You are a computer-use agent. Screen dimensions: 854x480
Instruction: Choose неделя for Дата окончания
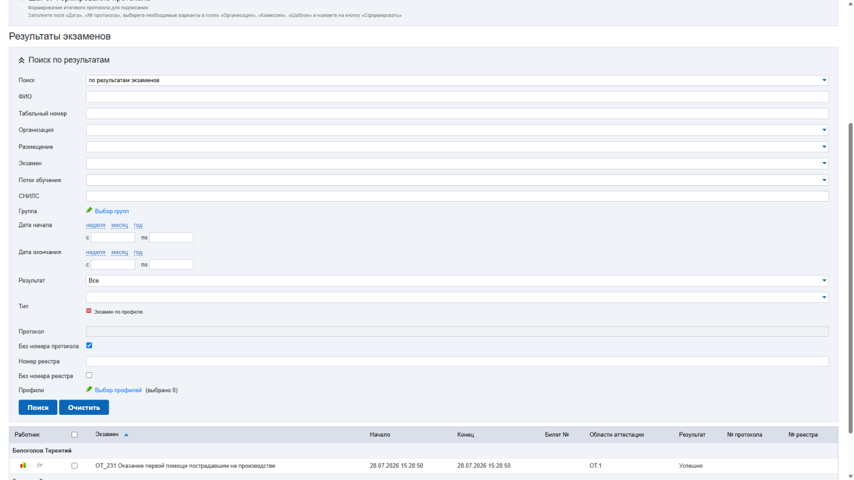96,252
